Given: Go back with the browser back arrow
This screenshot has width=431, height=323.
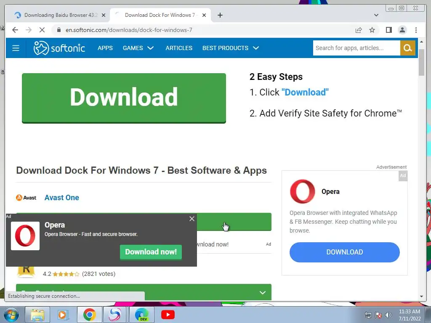Looking at the screenshot, I should tap(15, 30).
